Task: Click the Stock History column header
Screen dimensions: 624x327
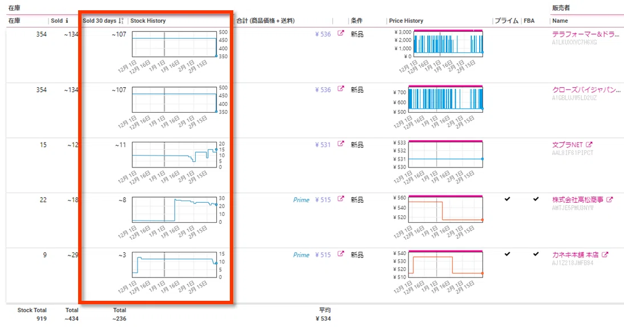Action: (x=148, y=21)
